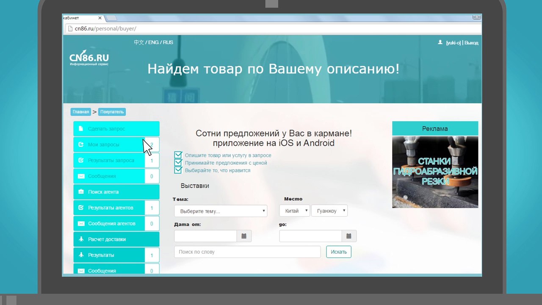
Task: Open a new browser tab
Action: 111,18
